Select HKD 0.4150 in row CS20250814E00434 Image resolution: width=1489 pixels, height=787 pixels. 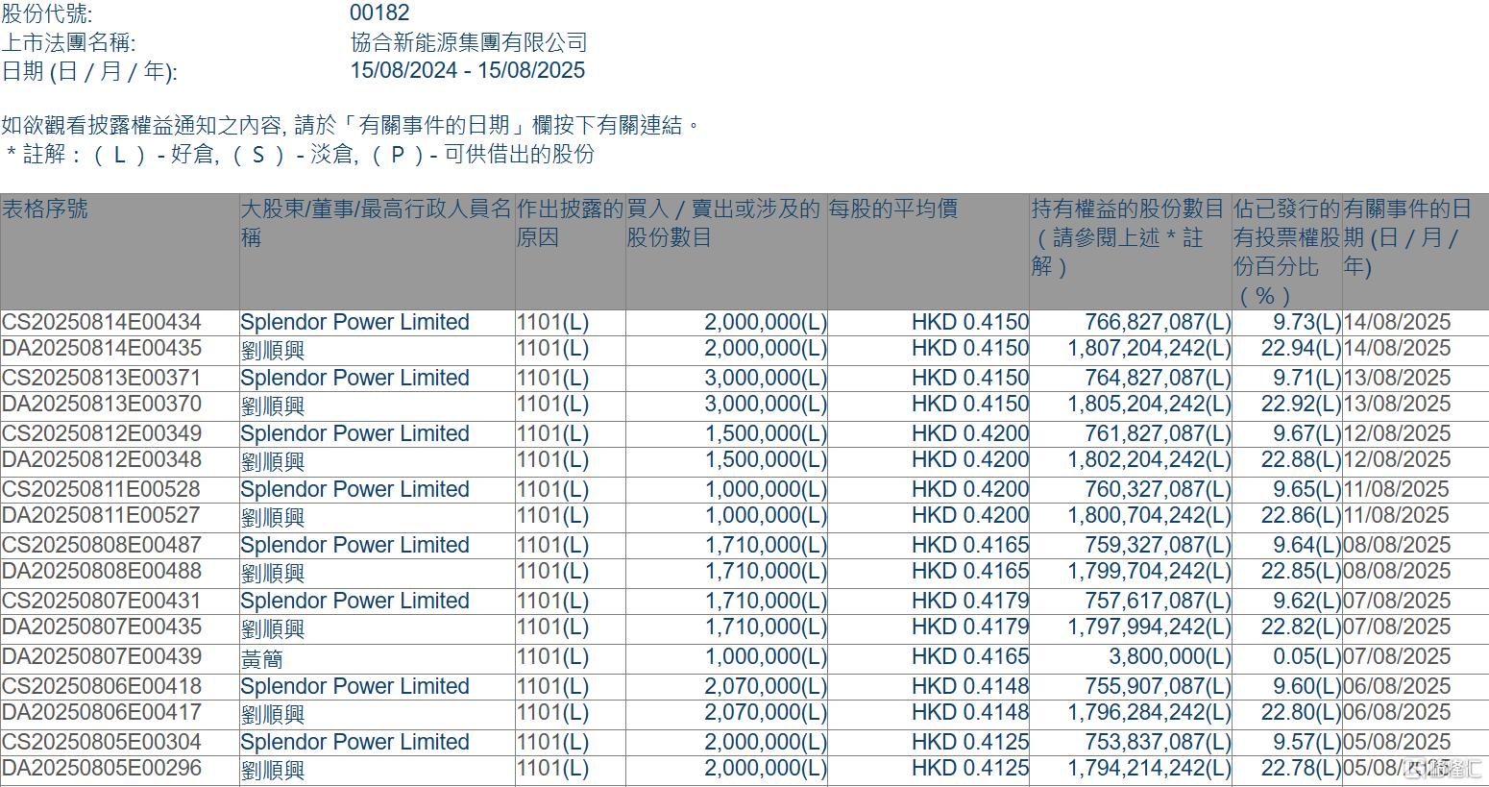pos(970,322)
